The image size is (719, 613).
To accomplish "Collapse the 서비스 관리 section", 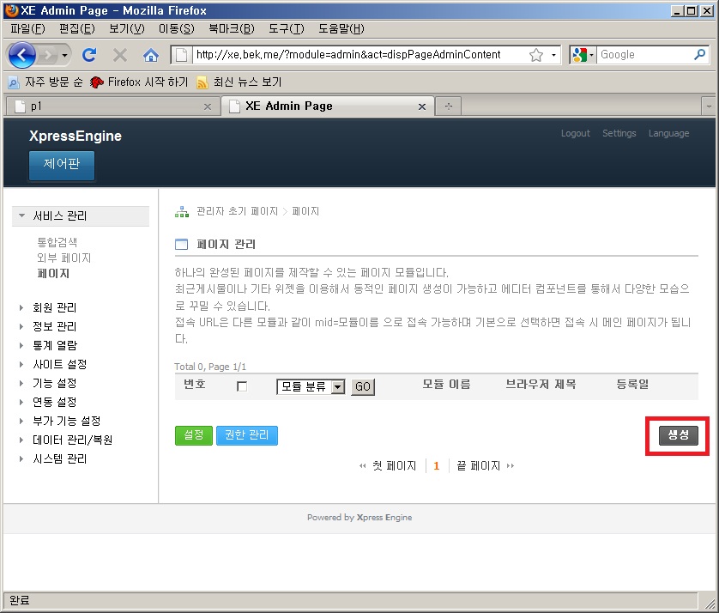I will 81,215.
